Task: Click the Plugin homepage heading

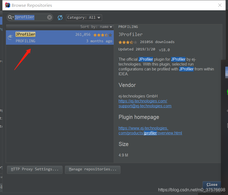Action: click(x=139, y=117)
